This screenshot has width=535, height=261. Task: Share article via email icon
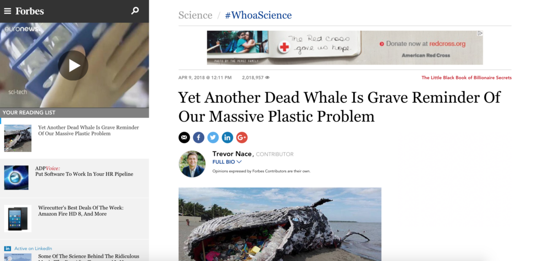point(184,137)
